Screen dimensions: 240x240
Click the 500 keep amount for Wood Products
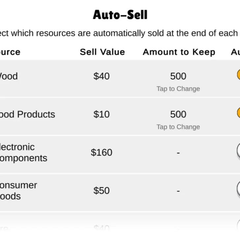click(178, 114)
